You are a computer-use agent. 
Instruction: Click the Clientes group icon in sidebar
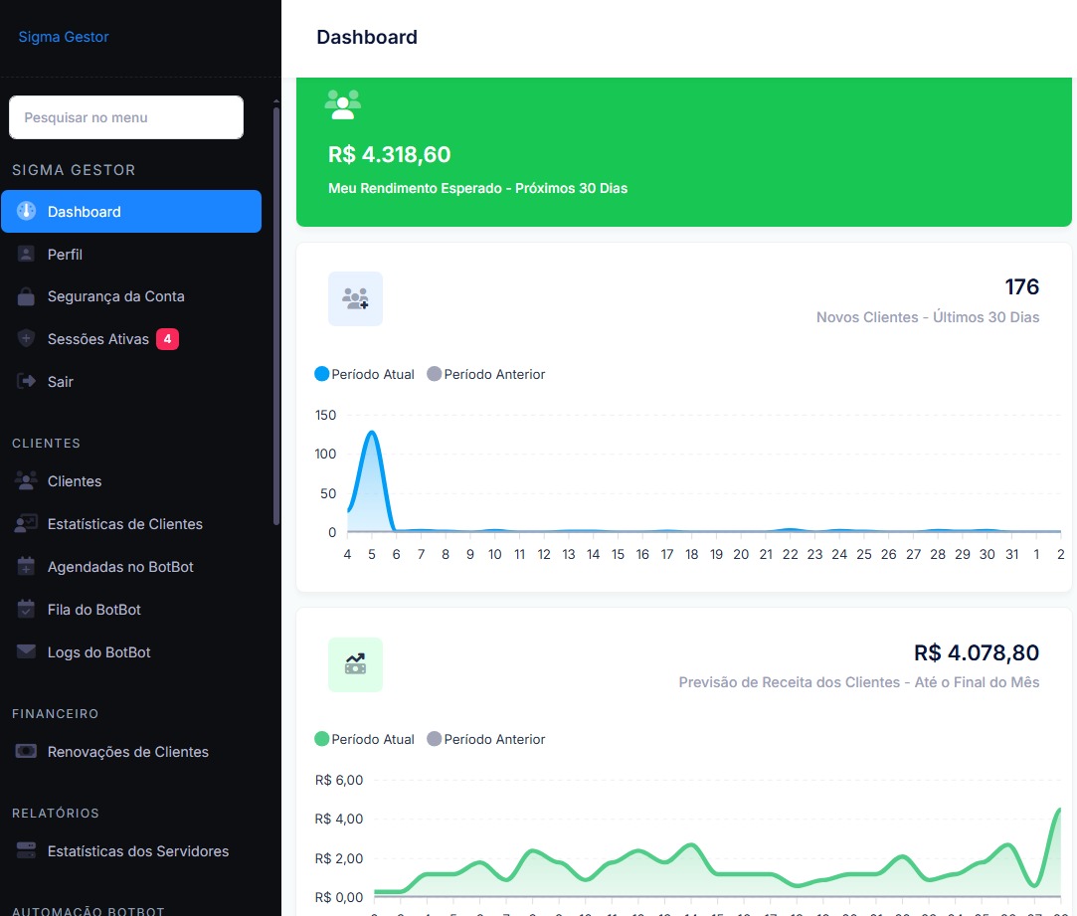pyautogui.click(x=27, y=481)
